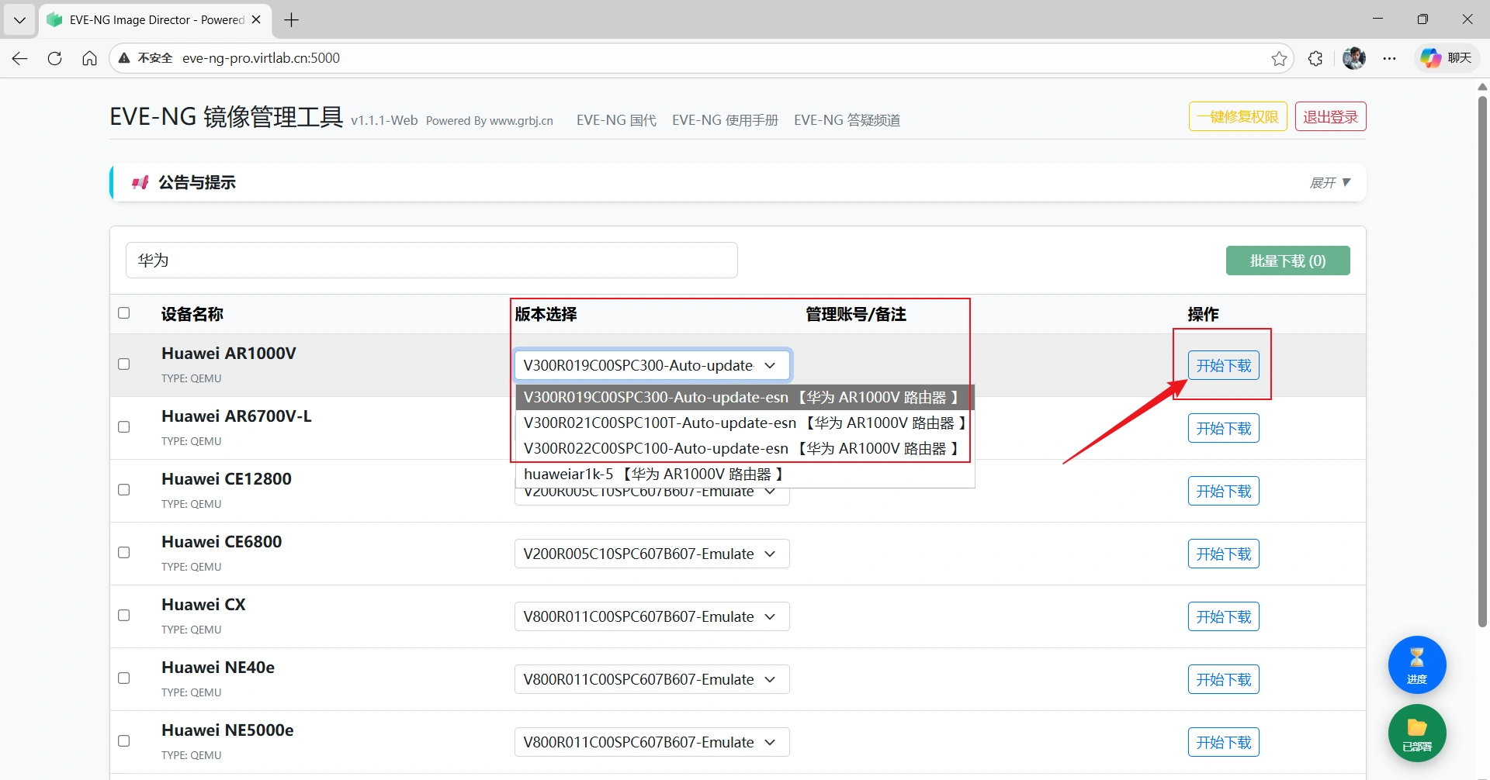
Task: Click the 一键修复权限 button
Action: tap(1238, 116)
